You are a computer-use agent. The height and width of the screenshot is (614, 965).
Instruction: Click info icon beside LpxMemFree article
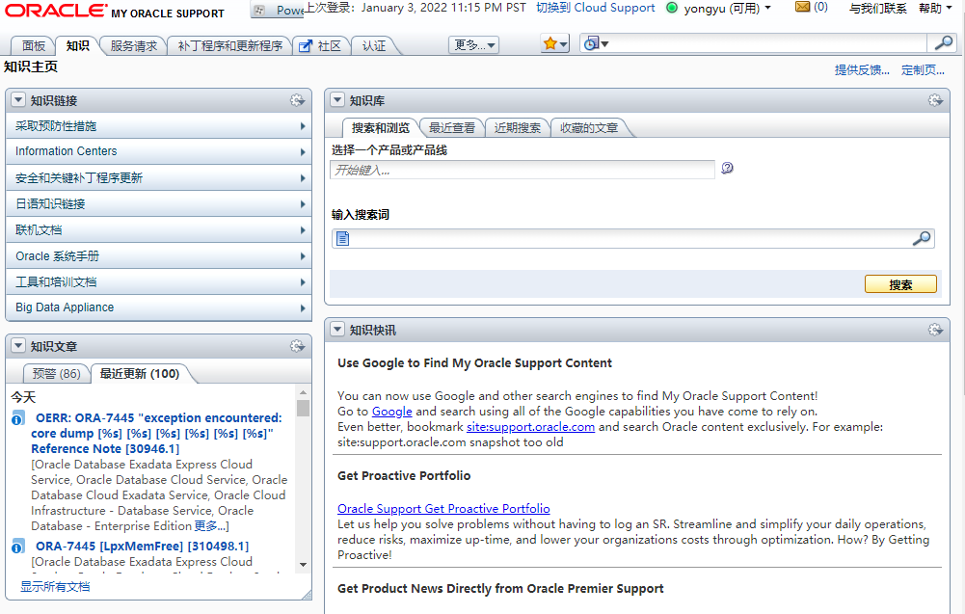(x=18, y=547)
